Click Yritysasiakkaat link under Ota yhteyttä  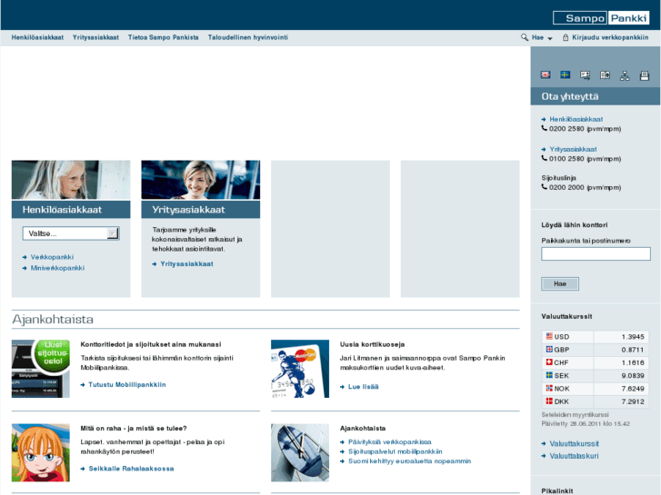tap(573, 149)
